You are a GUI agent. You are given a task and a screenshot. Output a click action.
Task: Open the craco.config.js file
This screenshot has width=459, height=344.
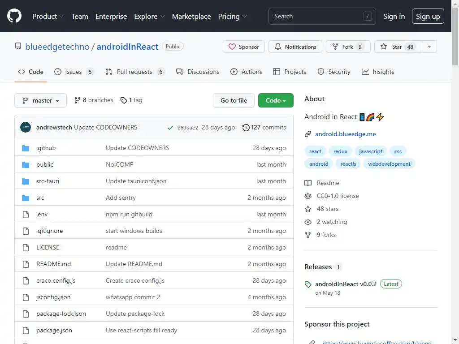(56, 281)
